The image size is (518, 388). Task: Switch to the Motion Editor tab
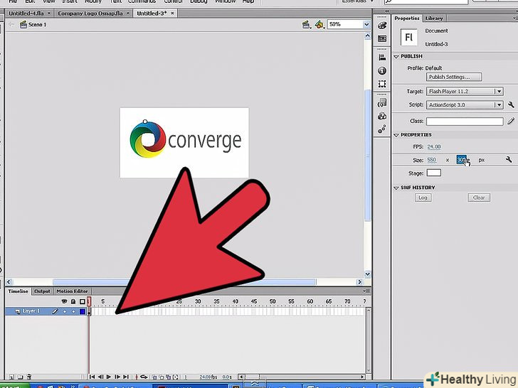pos(72,291)
